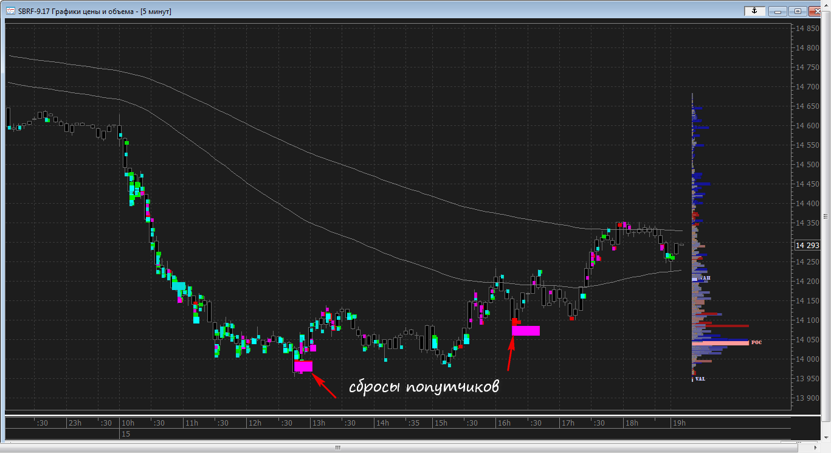Viewport: 831px width, 453px height.
Task: Click the 14 400 price axis label
Action: pos(807,203)
